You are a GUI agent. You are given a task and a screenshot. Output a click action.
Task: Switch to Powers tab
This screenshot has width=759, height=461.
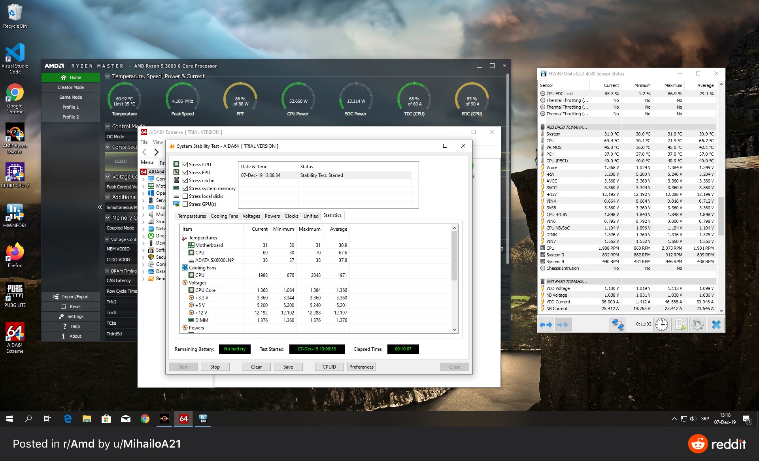pos(272,216)
